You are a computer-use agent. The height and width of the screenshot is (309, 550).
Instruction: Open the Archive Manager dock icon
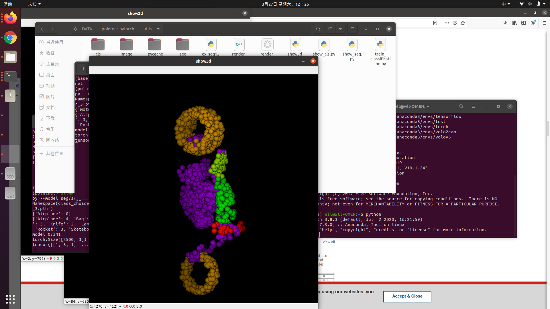coord(10,96)
